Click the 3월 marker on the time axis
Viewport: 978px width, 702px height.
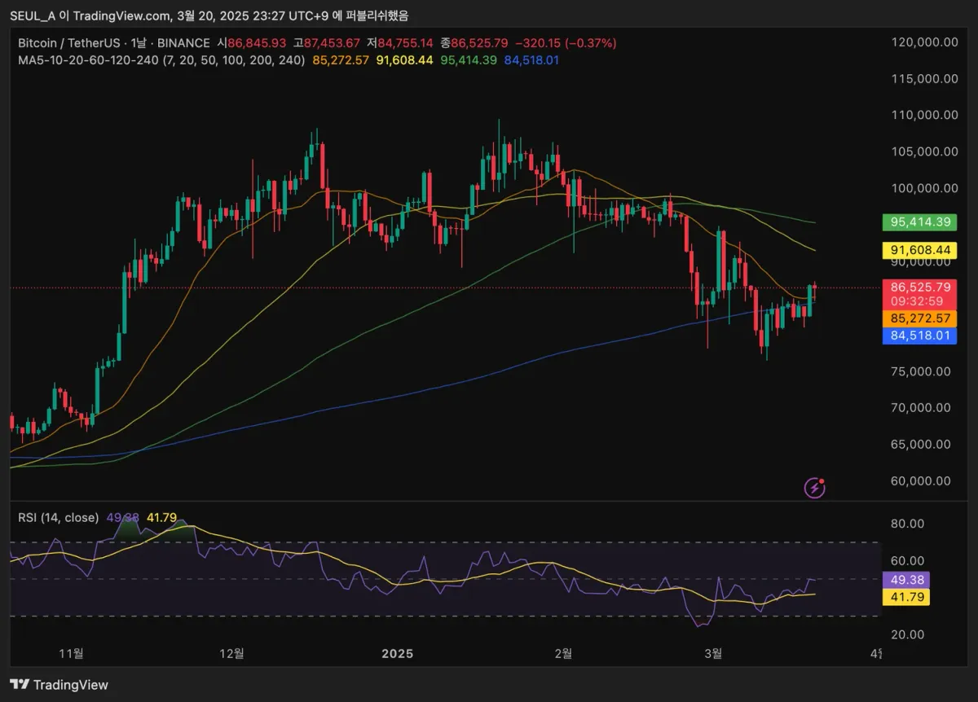[x=713, y=653]
